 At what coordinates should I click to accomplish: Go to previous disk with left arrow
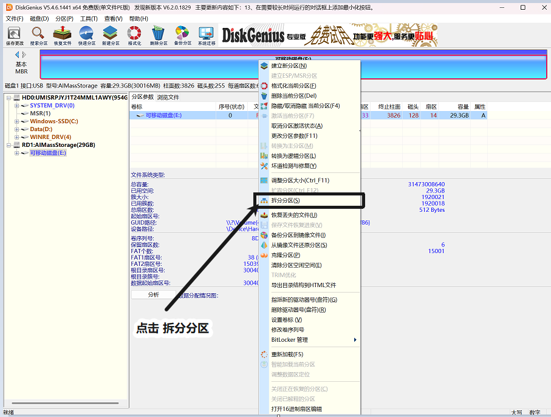pyautogui.click(x=17, y=55)
